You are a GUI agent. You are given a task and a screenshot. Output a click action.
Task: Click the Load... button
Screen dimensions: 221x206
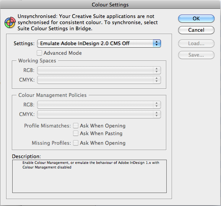[x=196, y=43]
